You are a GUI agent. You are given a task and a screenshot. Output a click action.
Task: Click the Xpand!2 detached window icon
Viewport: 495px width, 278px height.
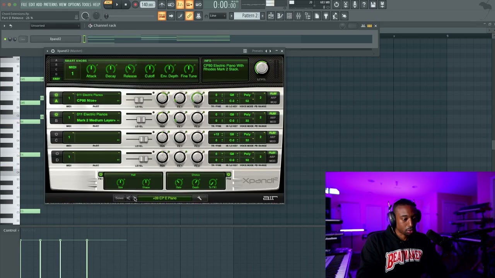click(245, 51)
